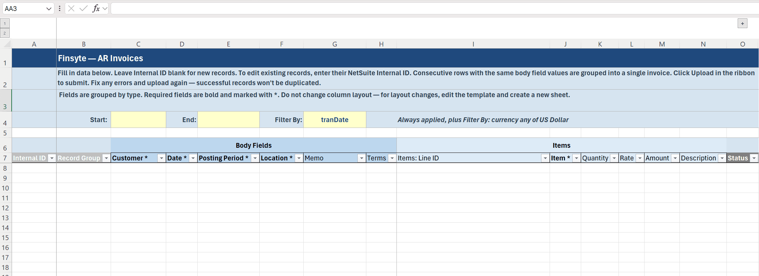Open the Customer * filter dropdown
Image resolution: width=759 pixels, height=276 pixels.
(x=161, y=158)
